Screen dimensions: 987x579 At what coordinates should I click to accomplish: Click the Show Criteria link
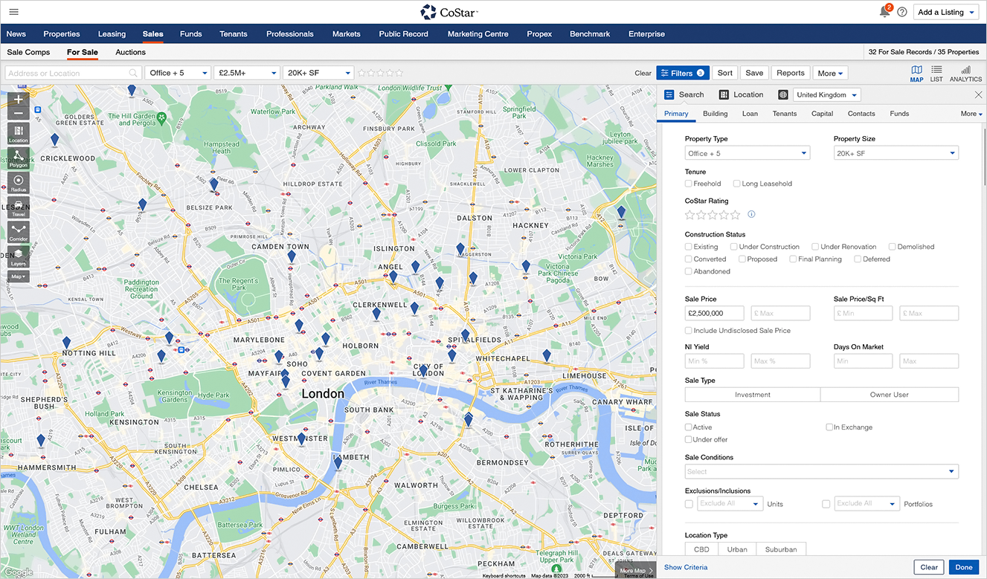pos(686,567)
